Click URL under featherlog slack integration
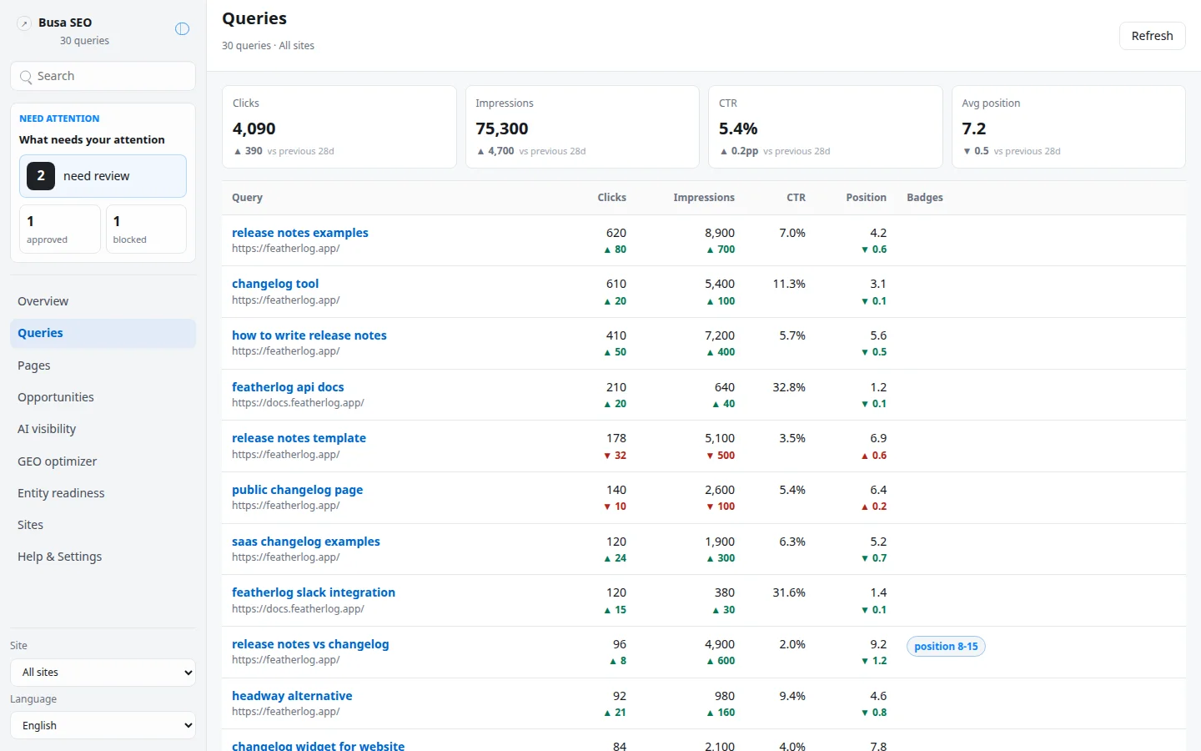This screenshot has height=751, width=1201. click(x=298, y=609)
